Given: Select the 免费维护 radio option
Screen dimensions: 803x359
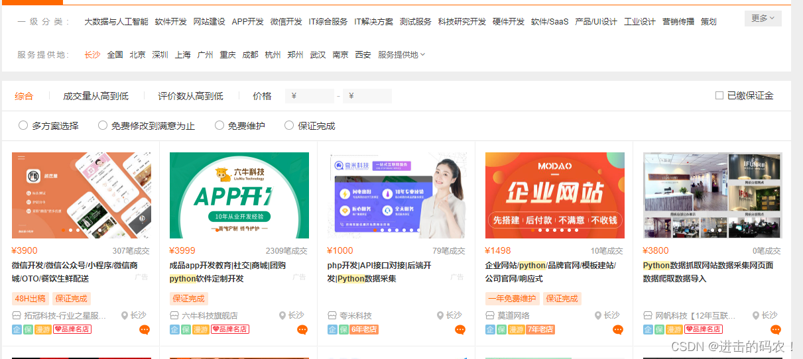Looking at the screenshot, I should [219, 125].
